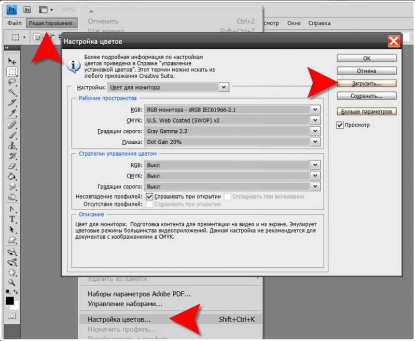
Task: Reset to default foreground and background colors
Action: [8, 292]
